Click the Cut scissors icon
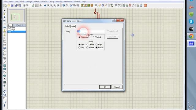Screen dimensions: 196x110 point(71,5)
